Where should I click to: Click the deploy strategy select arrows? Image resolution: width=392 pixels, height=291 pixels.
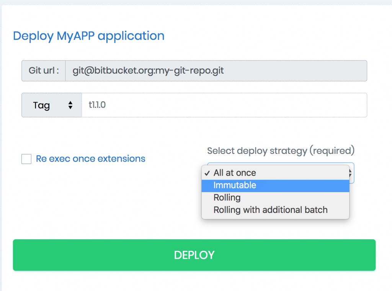point(350,173)
